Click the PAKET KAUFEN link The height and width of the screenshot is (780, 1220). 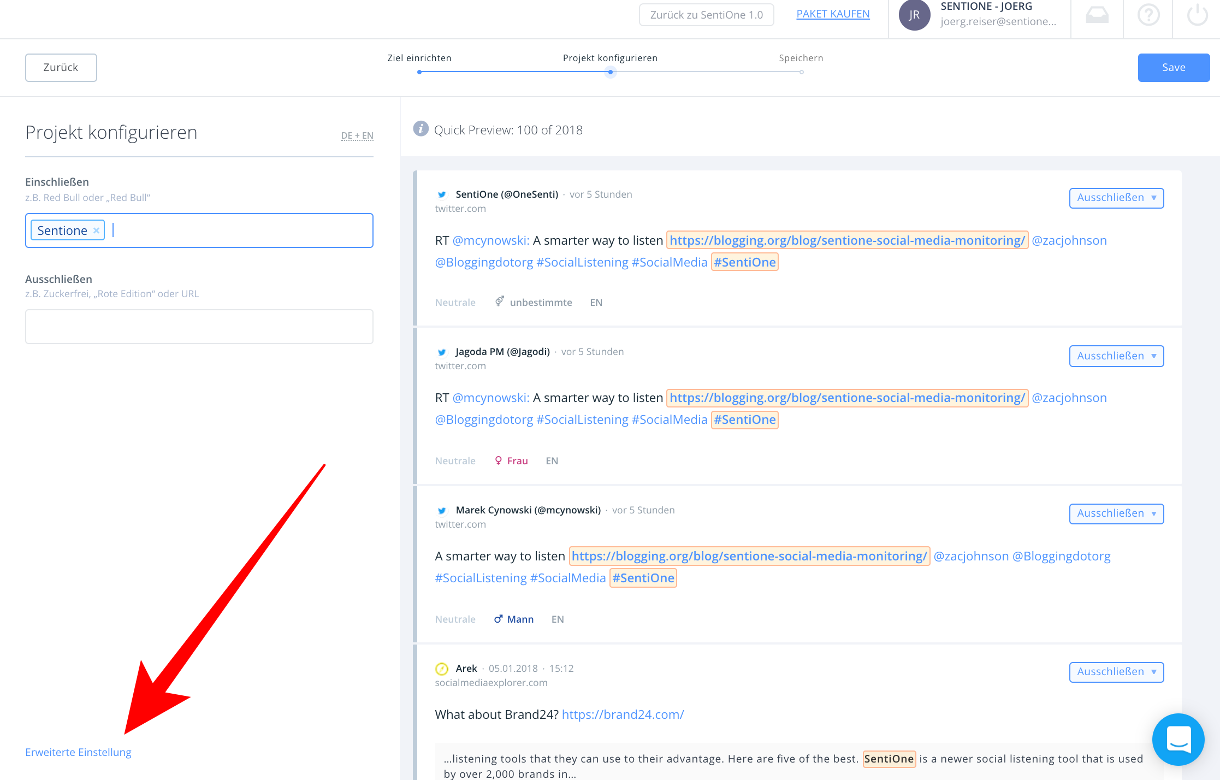(833, 14)
